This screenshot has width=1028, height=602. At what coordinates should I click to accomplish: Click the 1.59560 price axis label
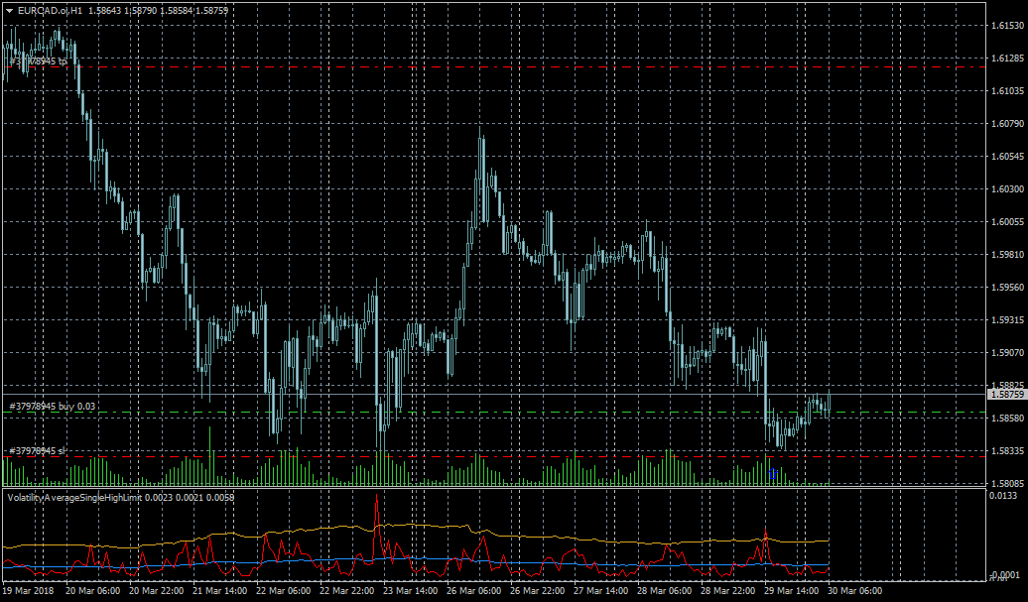1008,288
